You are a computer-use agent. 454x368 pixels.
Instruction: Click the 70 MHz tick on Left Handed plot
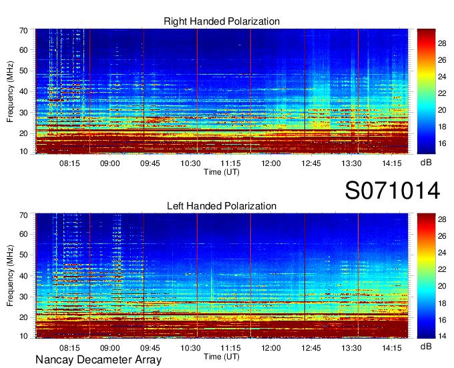23,215
